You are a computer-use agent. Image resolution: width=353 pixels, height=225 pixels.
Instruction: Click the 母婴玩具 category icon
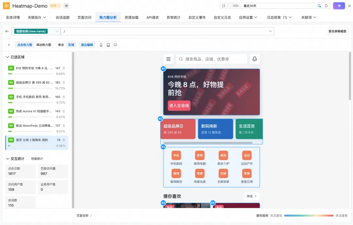tap(200, 173)
